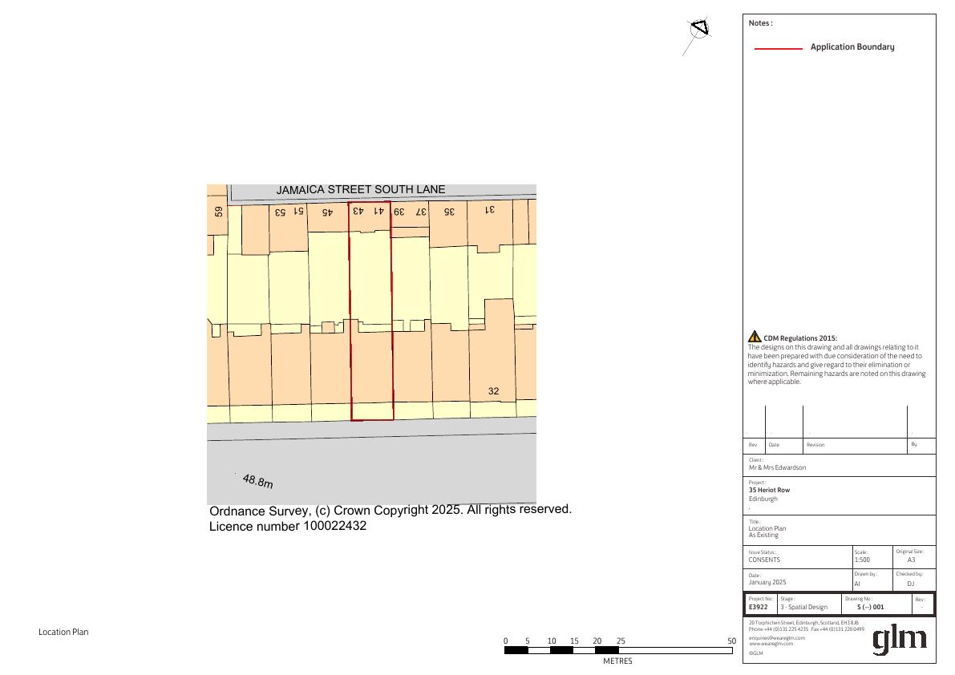Select the 'JAMAICA STREET SOUTH LANE' label
The image size is (955, 675).
361,190
